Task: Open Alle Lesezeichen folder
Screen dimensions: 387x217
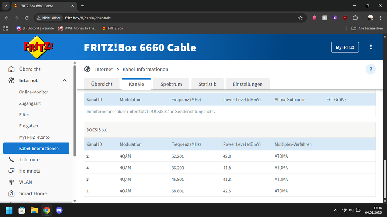Action: point(367,28)
